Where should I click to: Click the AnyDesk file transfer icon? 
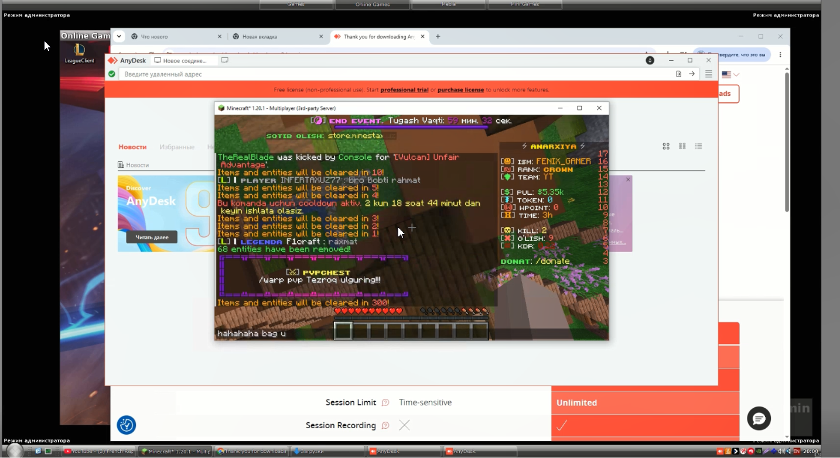[678, 74]
